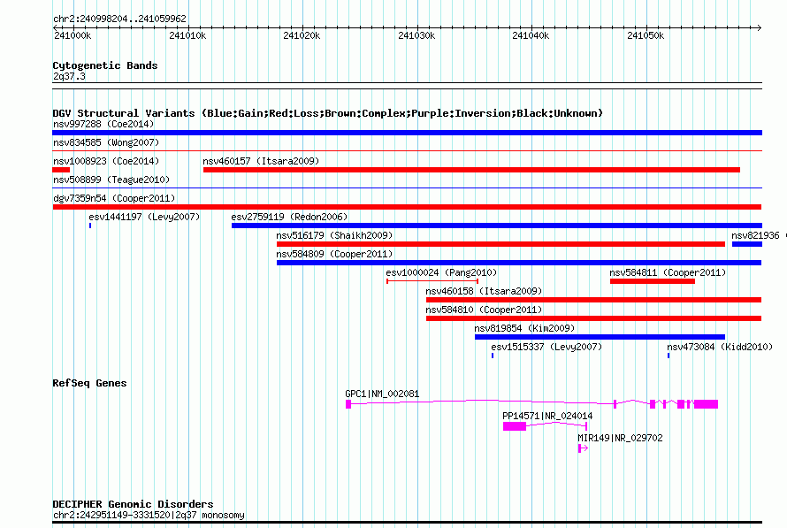Click the nsv821936 short blue bar
Image resolution: width=787 pixels, height=528 pixels.
[747, 244]
